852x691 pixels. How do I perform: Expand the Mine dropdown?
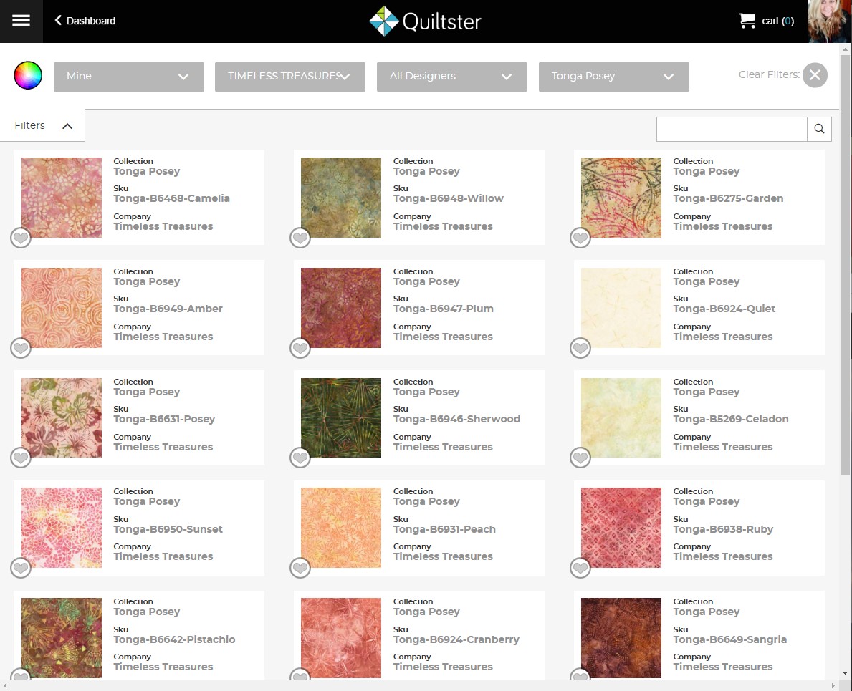[x=129, y=77]
